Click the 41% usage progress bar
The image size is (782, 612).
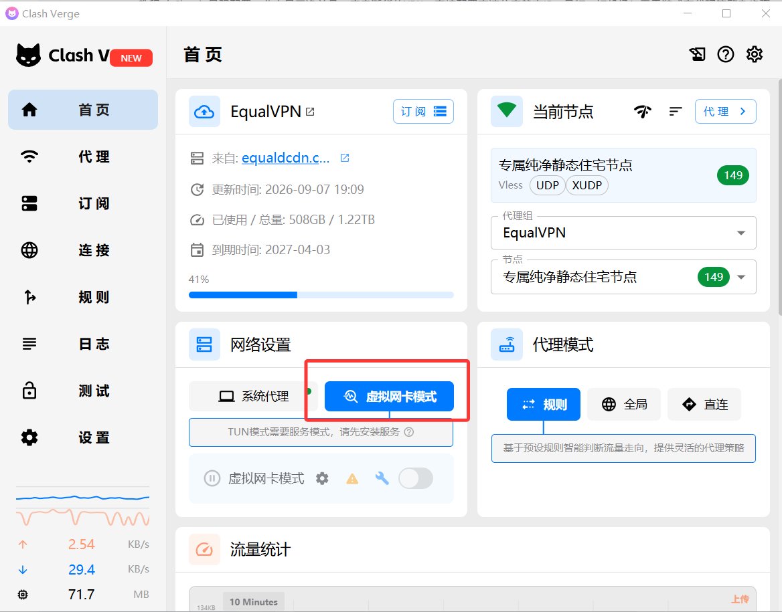(x=321, y=295)
